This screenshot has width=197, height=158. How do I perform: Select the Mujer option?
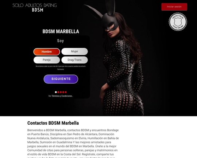click(74, 52)
